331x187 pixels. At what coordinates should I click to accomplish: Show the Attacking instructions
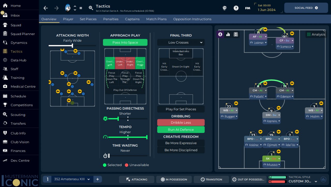(137, 179)
